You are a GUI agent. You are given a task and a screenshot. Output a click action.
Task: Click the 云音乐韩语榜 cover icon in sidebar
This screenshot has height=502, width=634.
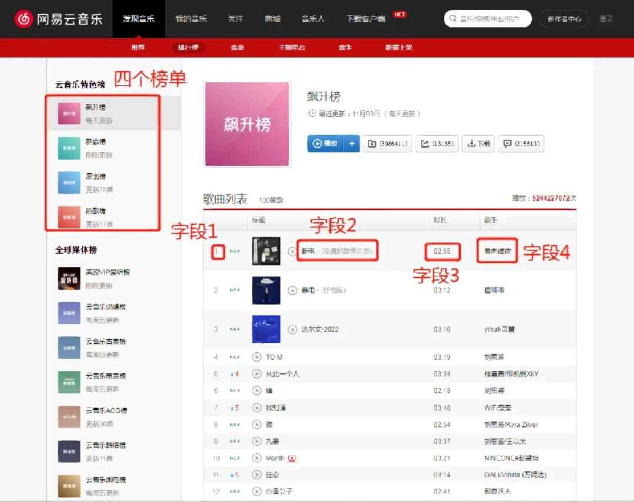coord(69,452)
